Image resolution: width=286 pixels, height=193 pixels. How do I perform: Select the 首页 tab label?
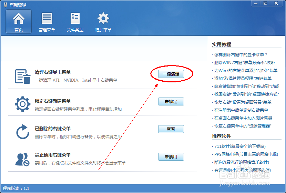point(19,30)
